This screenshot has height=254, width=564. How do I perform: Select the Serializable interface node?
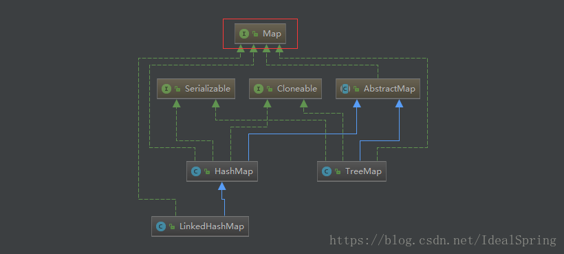pos(196,89)
